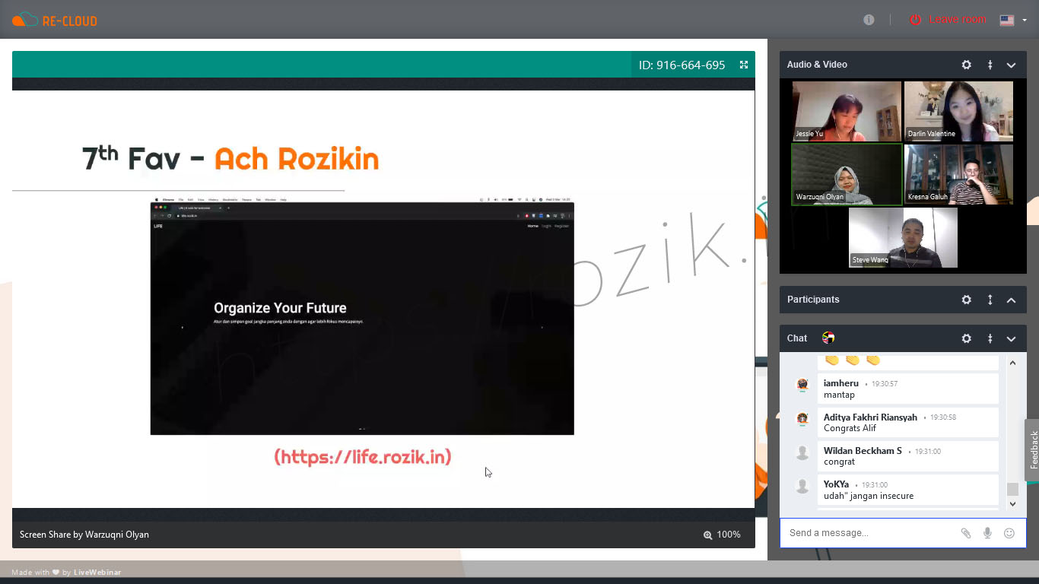Collapse the Chat panel
The image size is (1039, 584).
[1011, 338]
